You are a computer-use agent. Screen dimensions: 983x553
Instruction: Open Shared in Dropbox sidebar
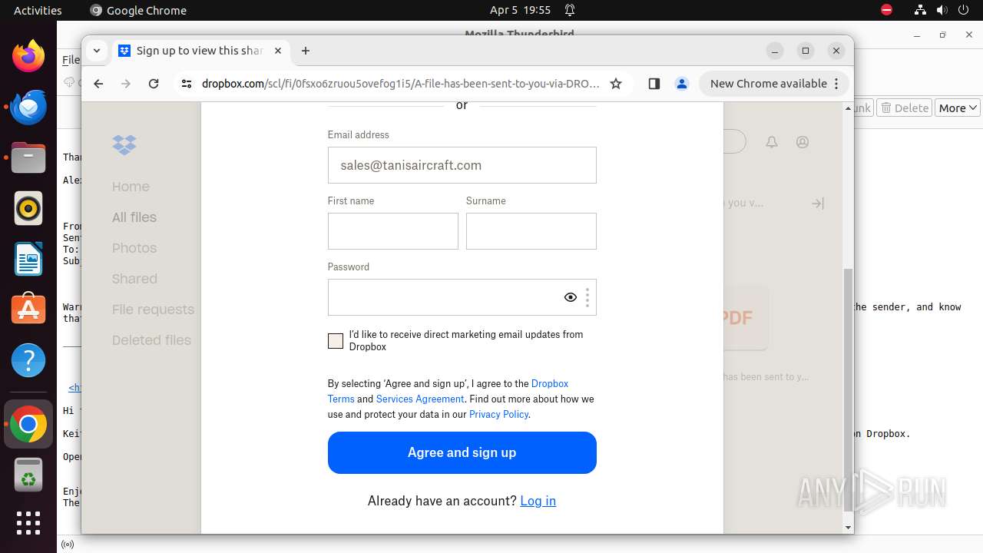point(134,279)
